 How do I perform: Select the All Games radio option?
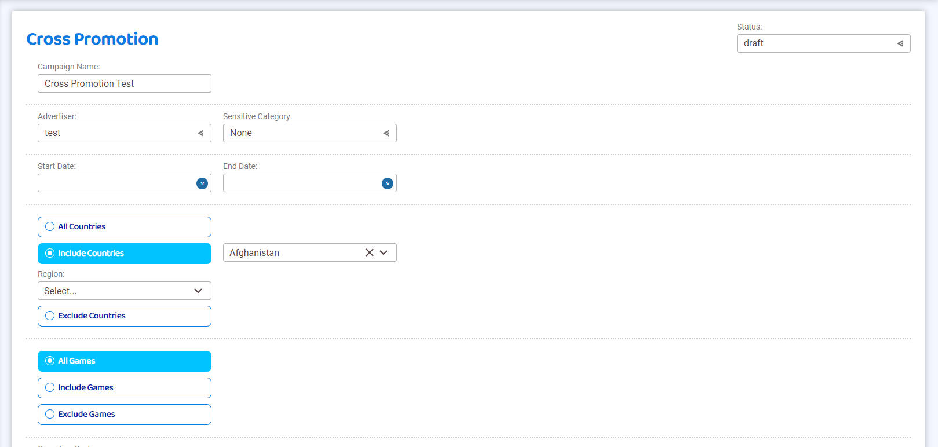tap(50, 361)
